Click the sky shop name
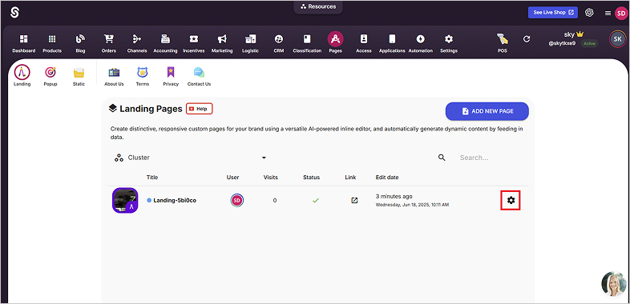This screenshot has height=304, width=630. click(570, 34)
